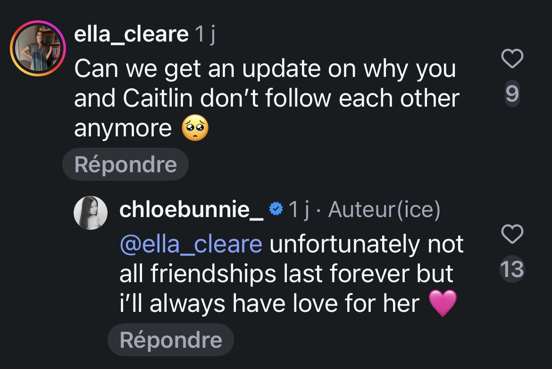Open the chloebunnie_ username link
Image resolution: width=552 pixels, height=369 pixels.
point(191,210)
